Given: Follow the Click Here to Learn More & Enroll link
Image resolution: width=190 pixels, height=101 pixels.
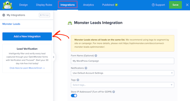Looking at the screenshot, I should (27, 68).
